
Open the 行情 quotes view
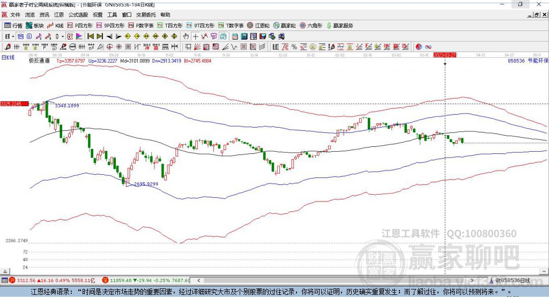pyautogui.click(x=13, y=26)
